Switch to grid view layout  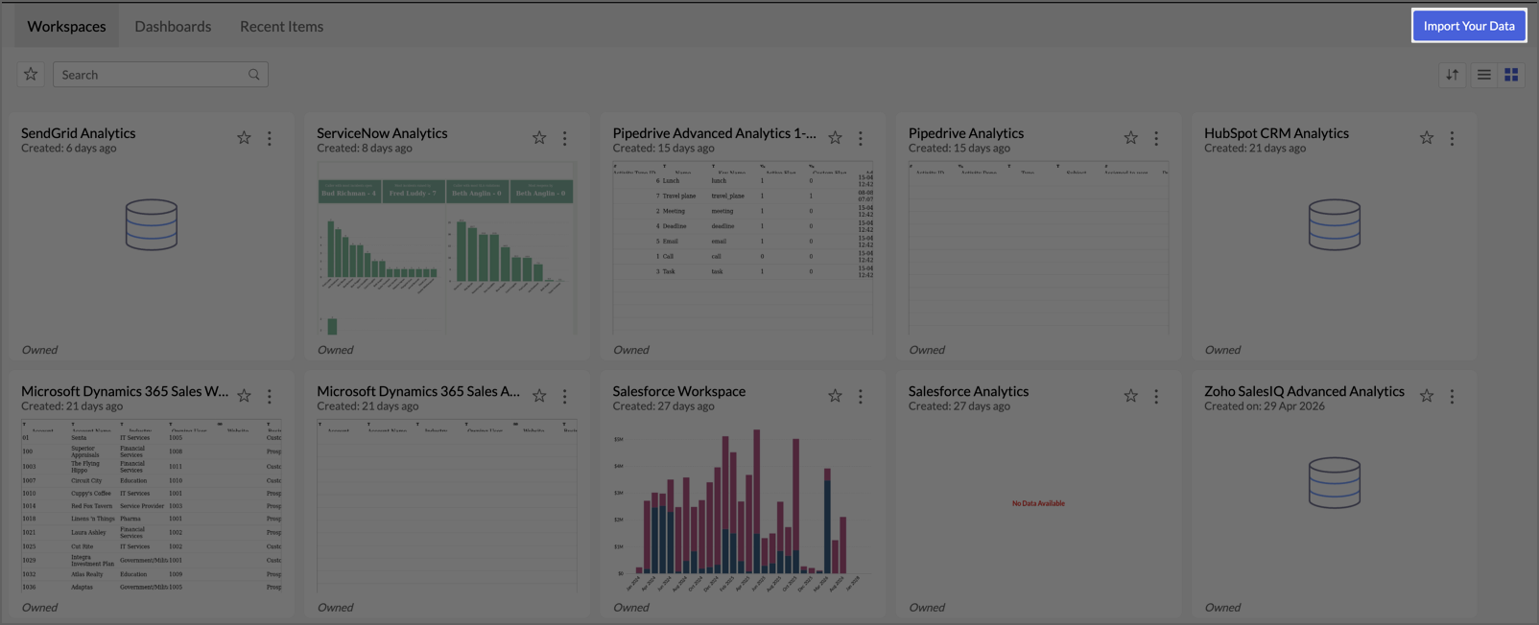coord(1511,75)
